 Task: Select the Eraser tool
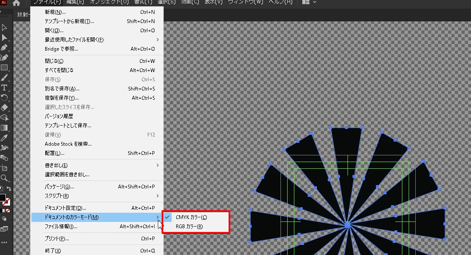tap(4, 108)
